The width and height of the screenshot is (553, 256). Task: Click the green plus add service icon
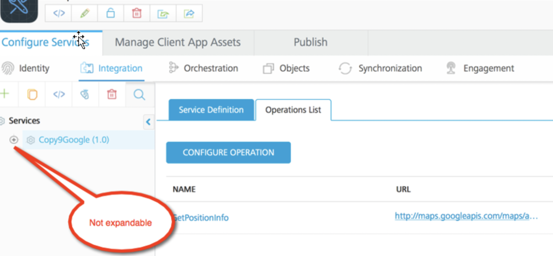pyautogui.click(x=5, y=94)
